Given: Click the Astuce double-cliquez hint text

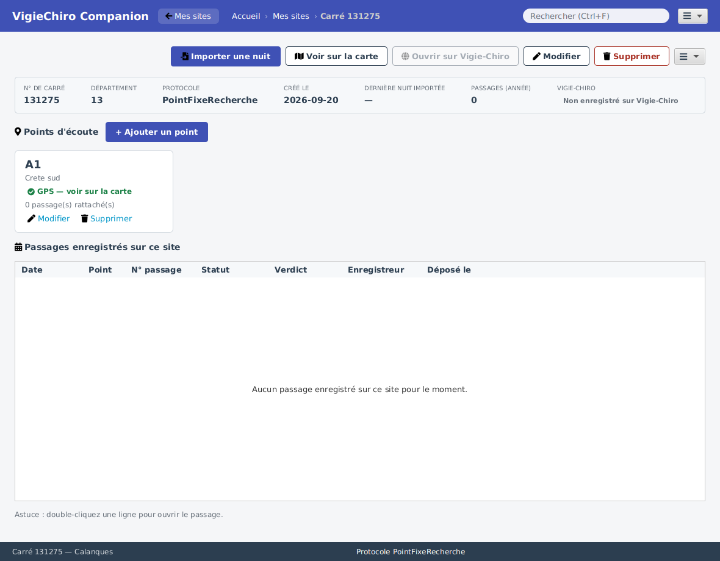Looking at the screenshot, I should [118, 515].
